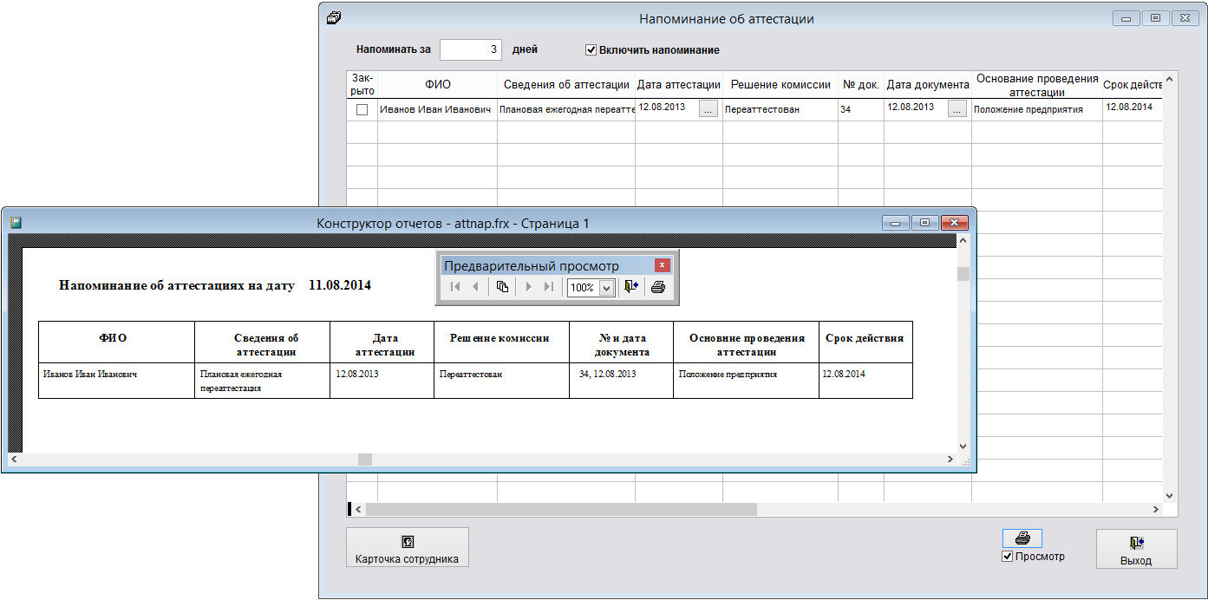Click the ФИО column header in grid
This screenshot has height=600, width=1208.
(437, 85)
